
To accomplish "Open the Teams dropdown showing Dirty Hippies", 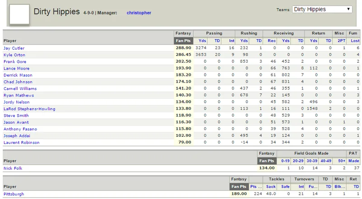I will 322,9.
